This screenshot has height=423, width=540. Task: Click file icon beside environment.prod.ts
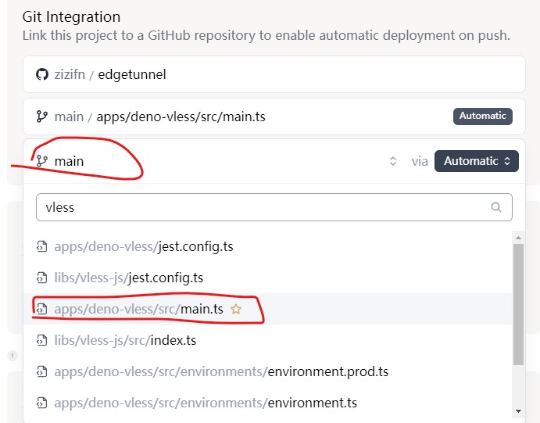[x=42, y=371]
